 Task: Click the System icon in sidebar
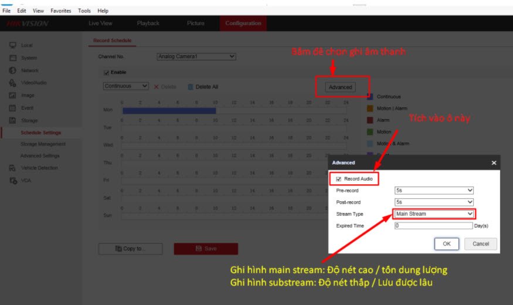coord(12,58)
